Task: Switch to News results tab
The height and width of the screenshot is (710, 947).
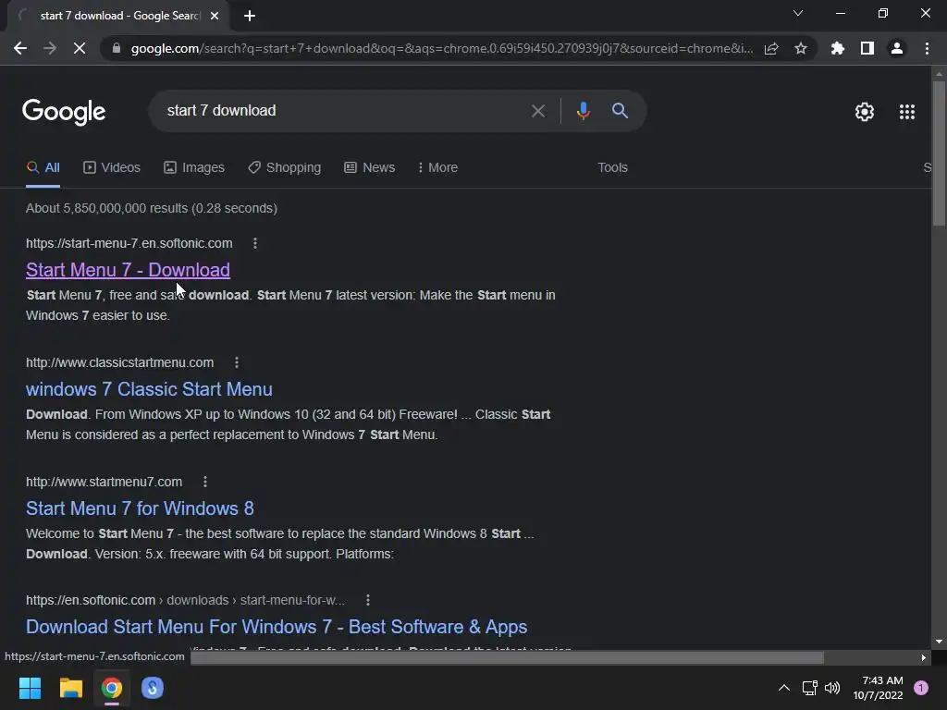Action: (370, 168)
